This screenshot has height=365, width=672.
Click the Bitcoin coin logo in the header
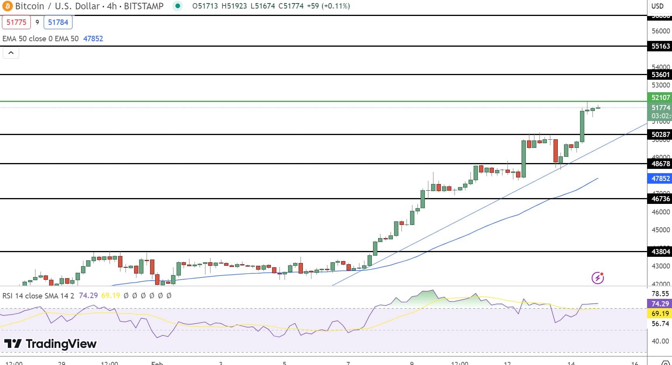coord(7,6)
